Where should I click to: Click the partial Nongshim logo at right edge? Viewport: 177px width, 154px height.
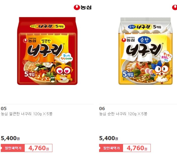(174, 8)
